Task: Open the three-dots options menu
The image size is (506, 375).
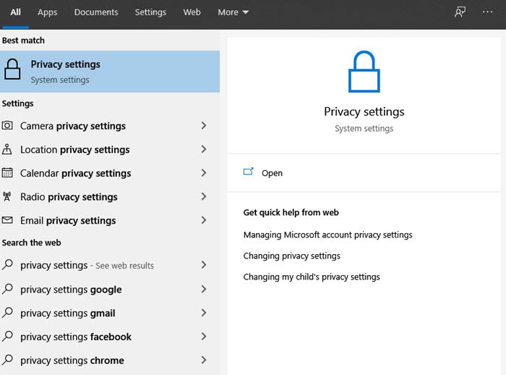Action: click(487, 12)
